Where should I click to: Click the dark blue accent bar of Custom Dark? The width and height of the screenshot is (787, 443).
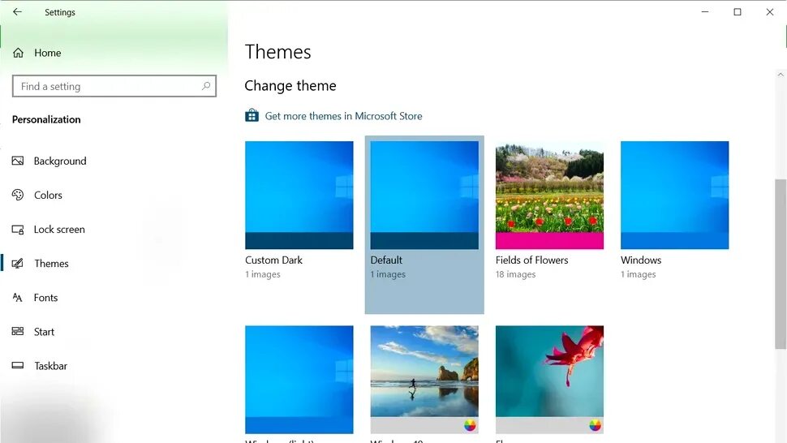tap(299, 241)
